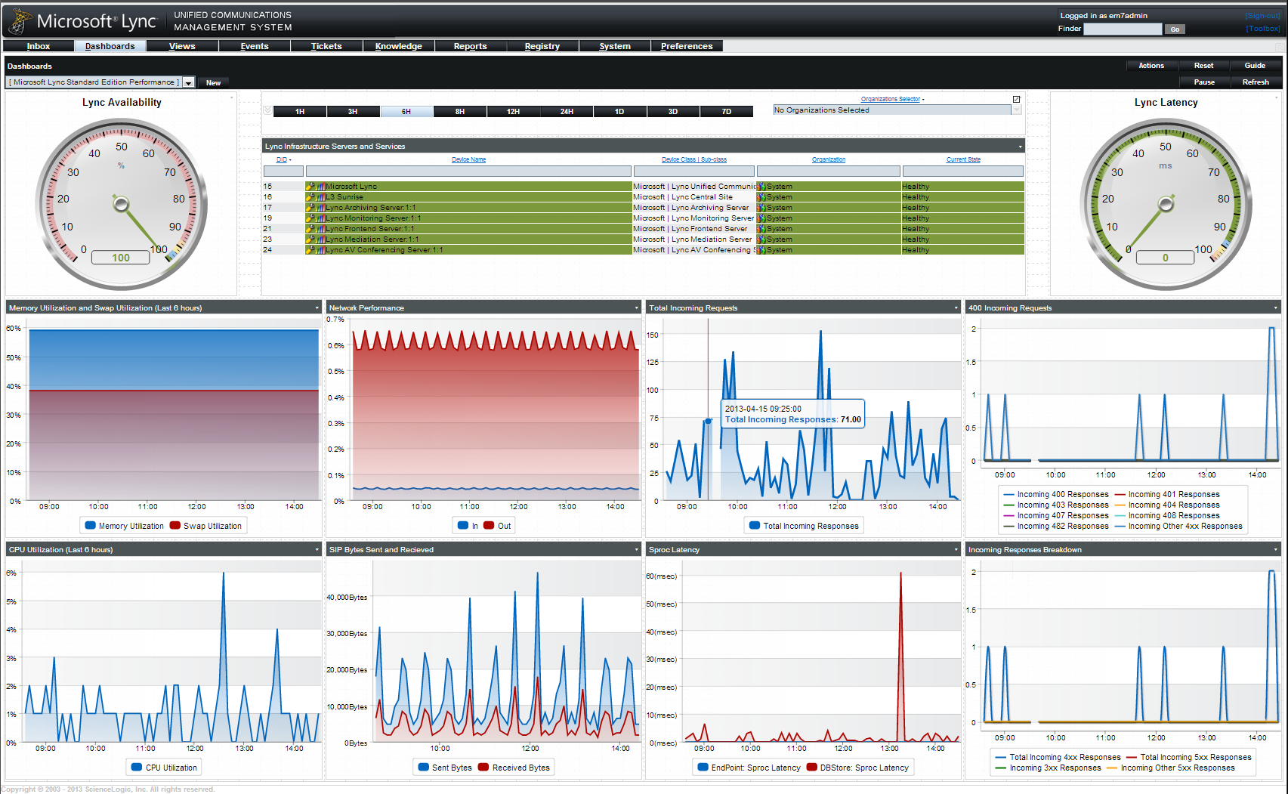This screenshot has width=1288, height=794.
Task: Click wrench icon for Lync Frontend Server:1:1
Action: pyautogui.click(x=311, y=228)
